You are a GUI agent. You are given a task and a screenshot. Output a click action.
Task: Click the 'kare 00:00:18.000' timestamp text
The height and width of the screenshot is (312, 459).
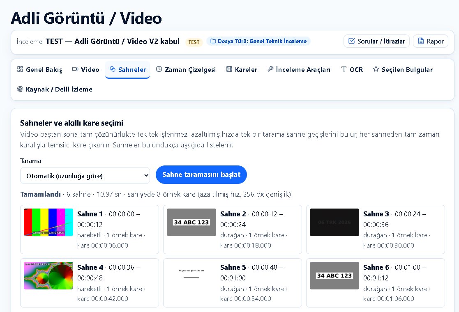246,245
